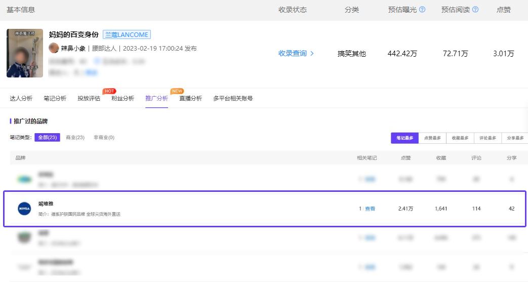Viewport: 528px width, 282px height.
Task: Open the 收录查询 link
Action: 296,53
